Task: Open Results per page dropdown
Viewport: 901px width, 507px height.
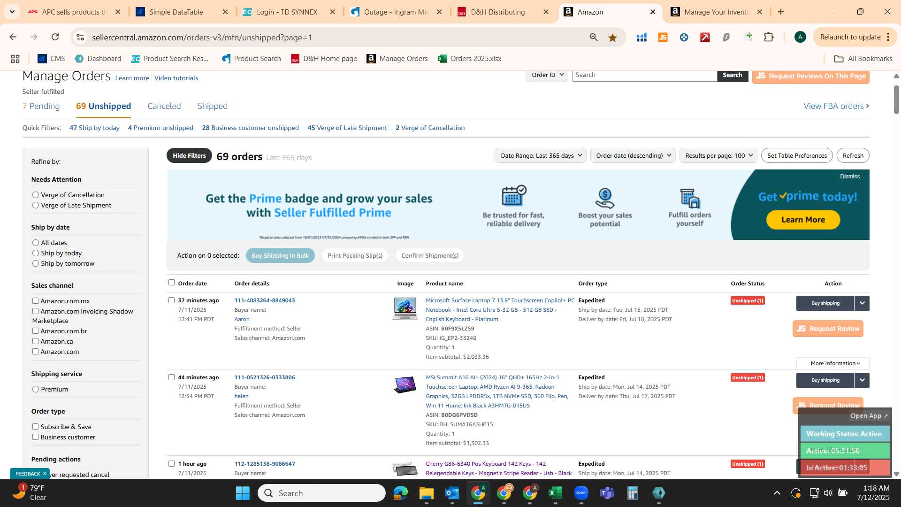Action: pos(718,155)
